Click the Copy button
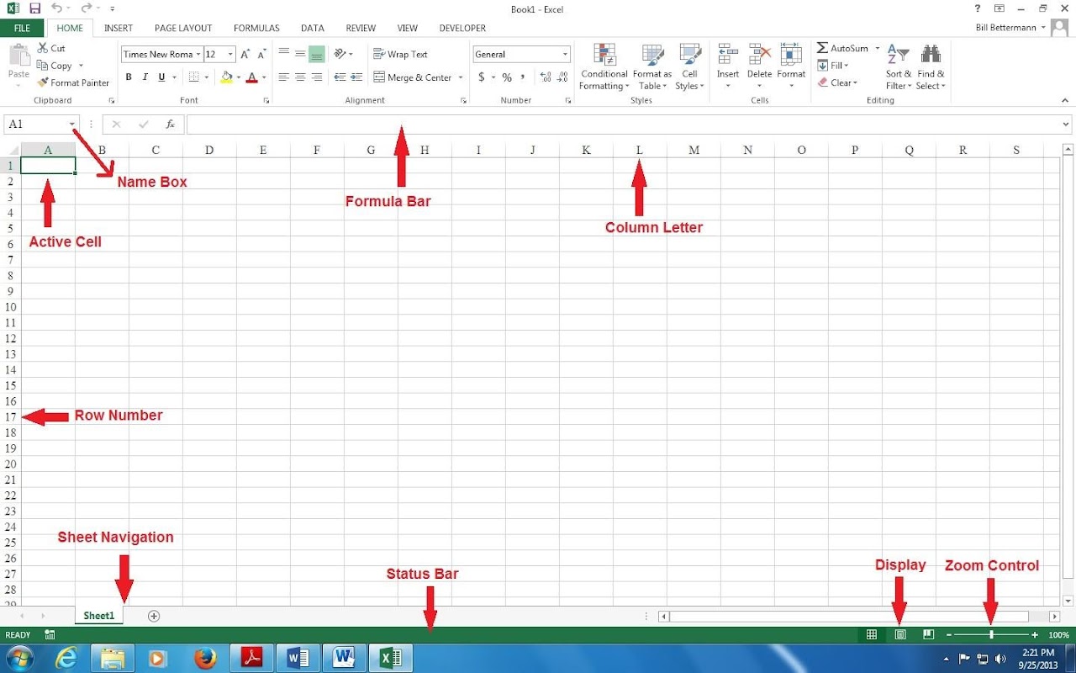This screenshot has height=673, width=1076. click(55, 66)
